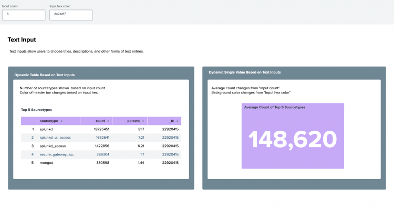Click the Dynamic Table Based on Text Inputs heading

tap(45, 75)
